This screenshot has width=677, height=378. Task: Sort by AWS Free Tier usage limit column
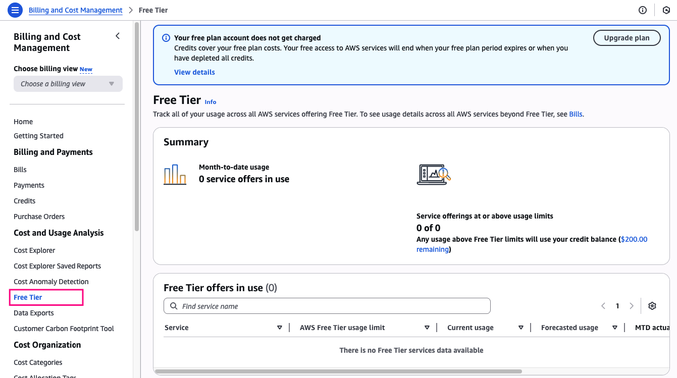(x=427, y=328)
